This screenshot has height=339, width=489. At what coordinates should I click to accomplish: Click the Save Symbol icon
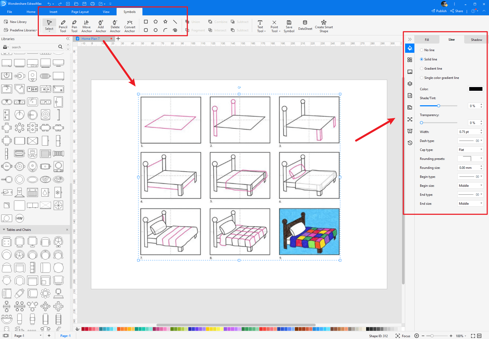point(289,26)
